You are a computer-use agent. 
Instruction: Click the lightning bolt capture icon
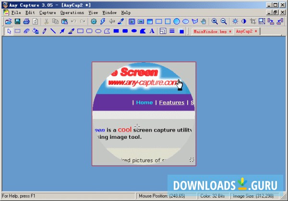tap(103, 22)
